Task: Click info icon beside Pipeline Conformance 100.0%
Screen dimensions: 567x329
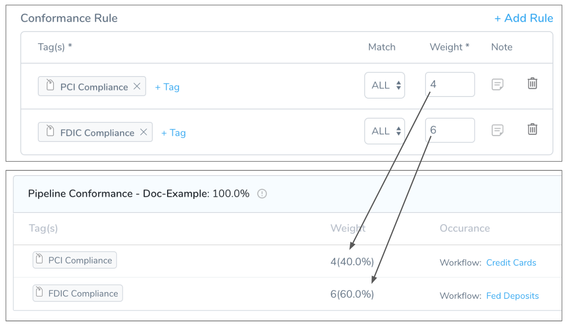Action: point(262,194)
